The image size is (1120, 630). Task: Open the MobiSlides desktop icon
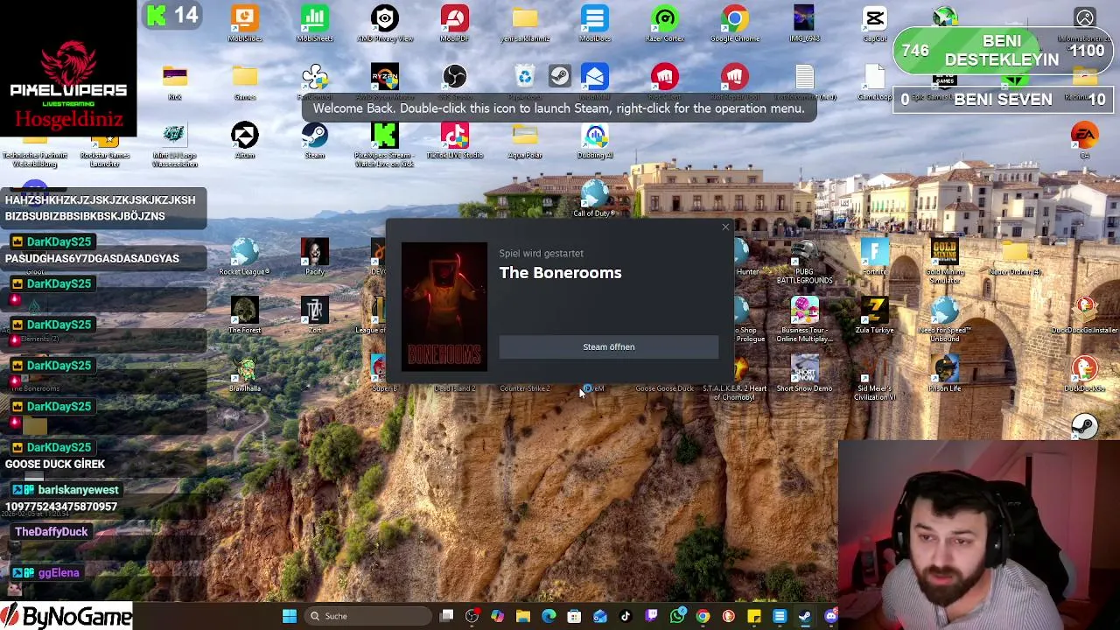click(x=245, y=24)
